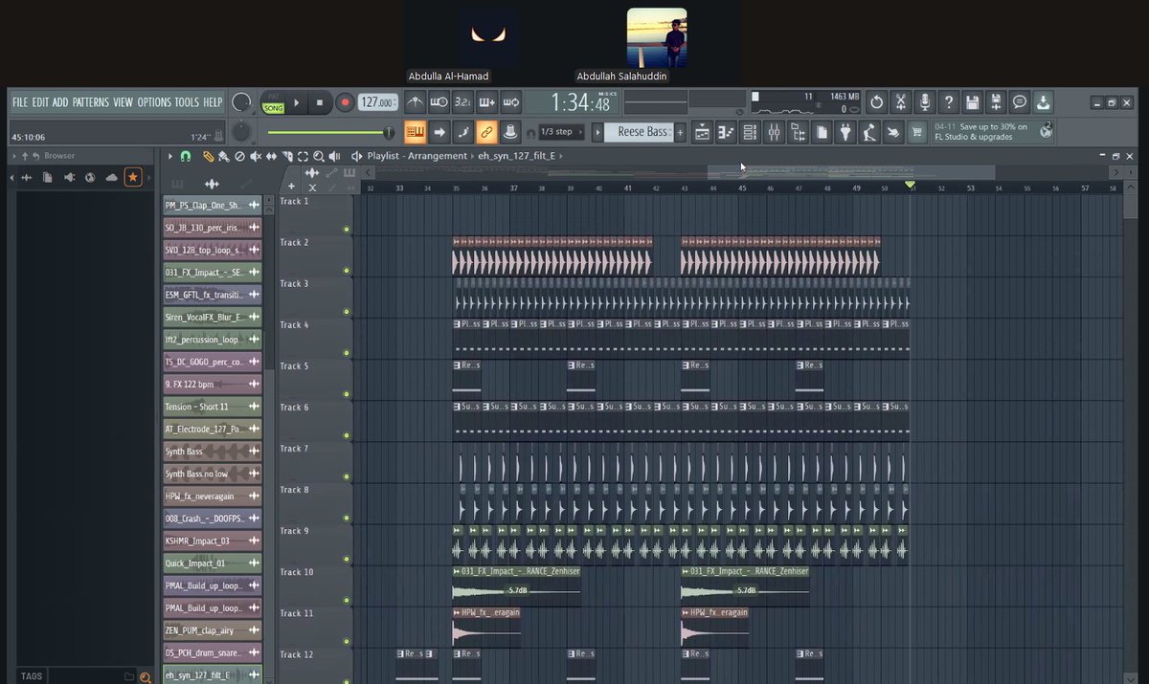Open the Piano roll view icon

(x=726, y=132)
